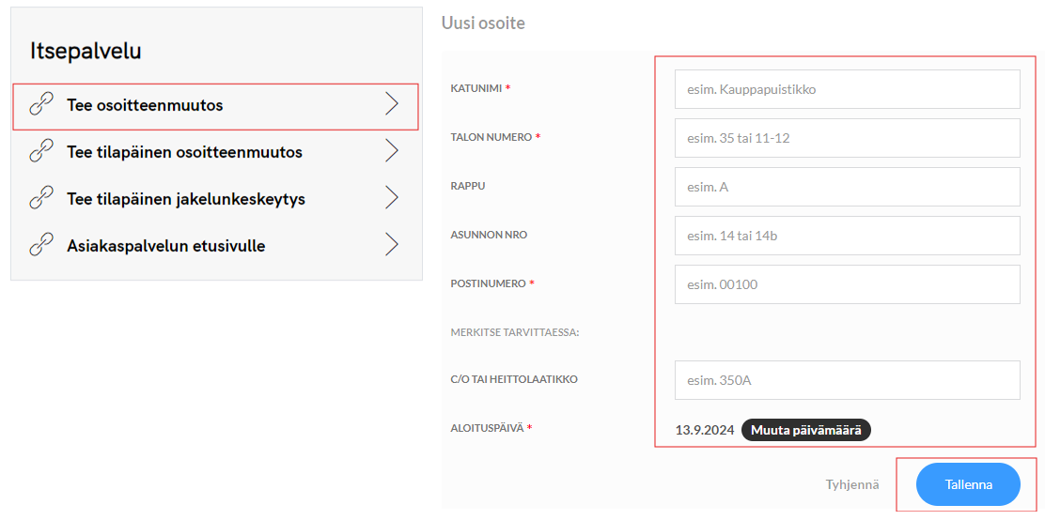Viewport: 1045px width, 520px height.
Task: Expand Tee tilapäinen osoitteenmuutos chevron arrow
Action: [392, 151]
